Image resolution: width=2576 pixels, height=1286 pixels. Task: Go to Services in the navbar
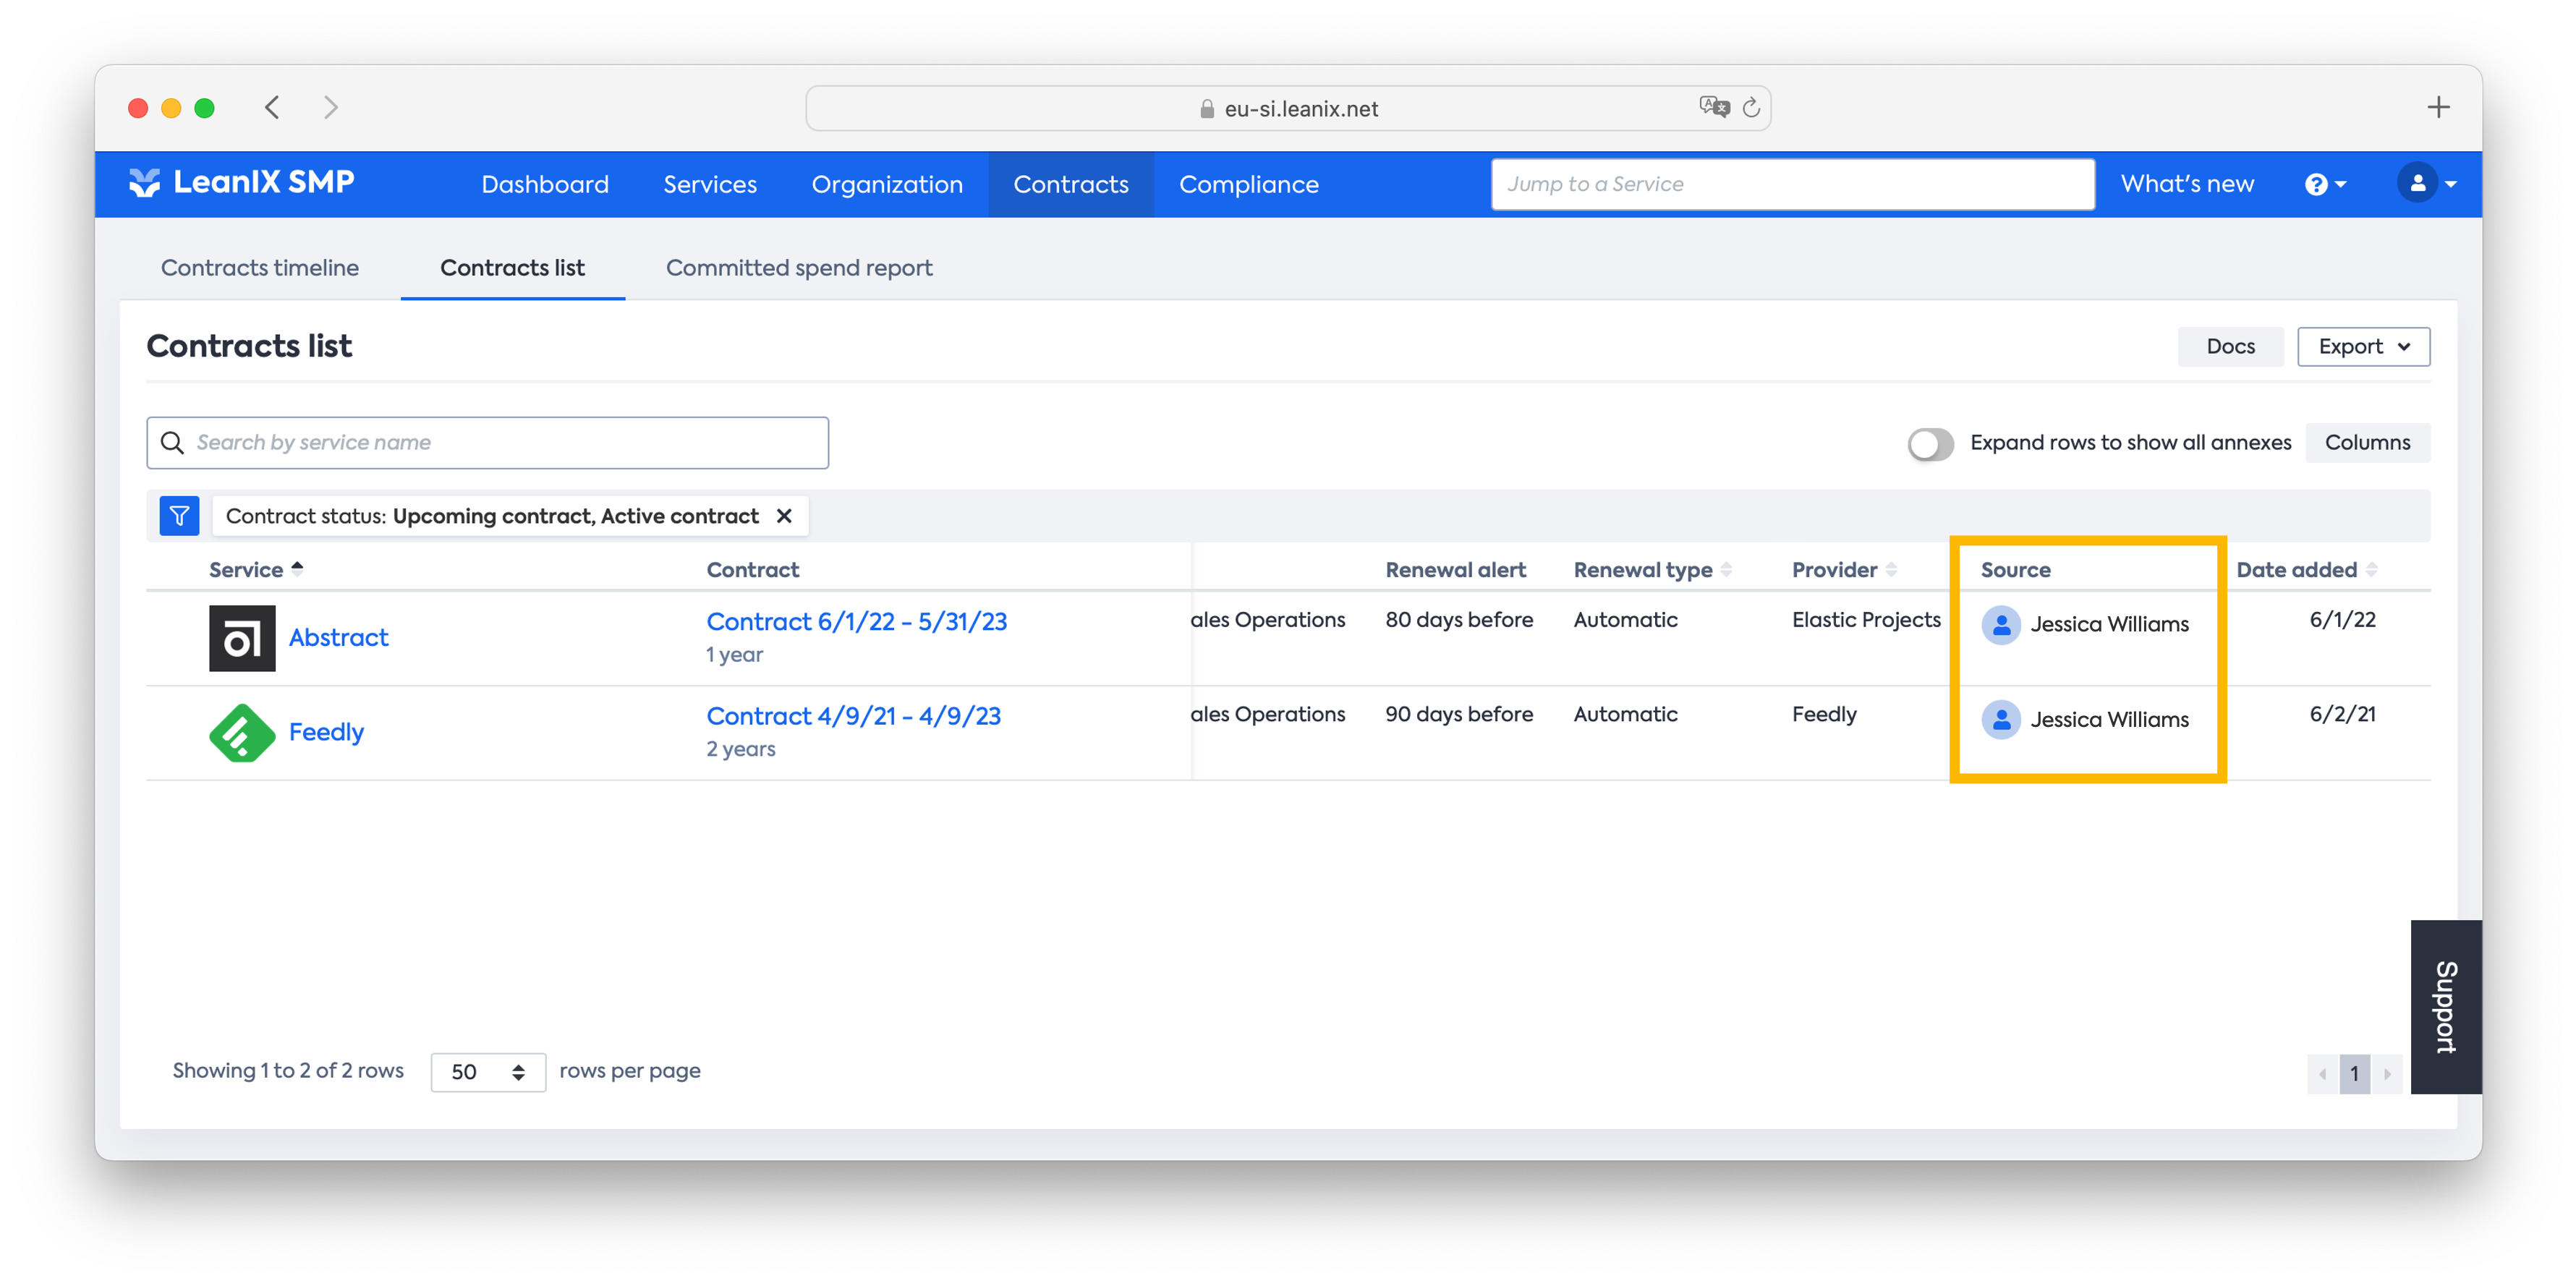point(710,184)
